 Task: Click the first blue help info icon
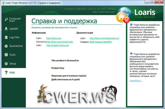click(x=131, y=25)
